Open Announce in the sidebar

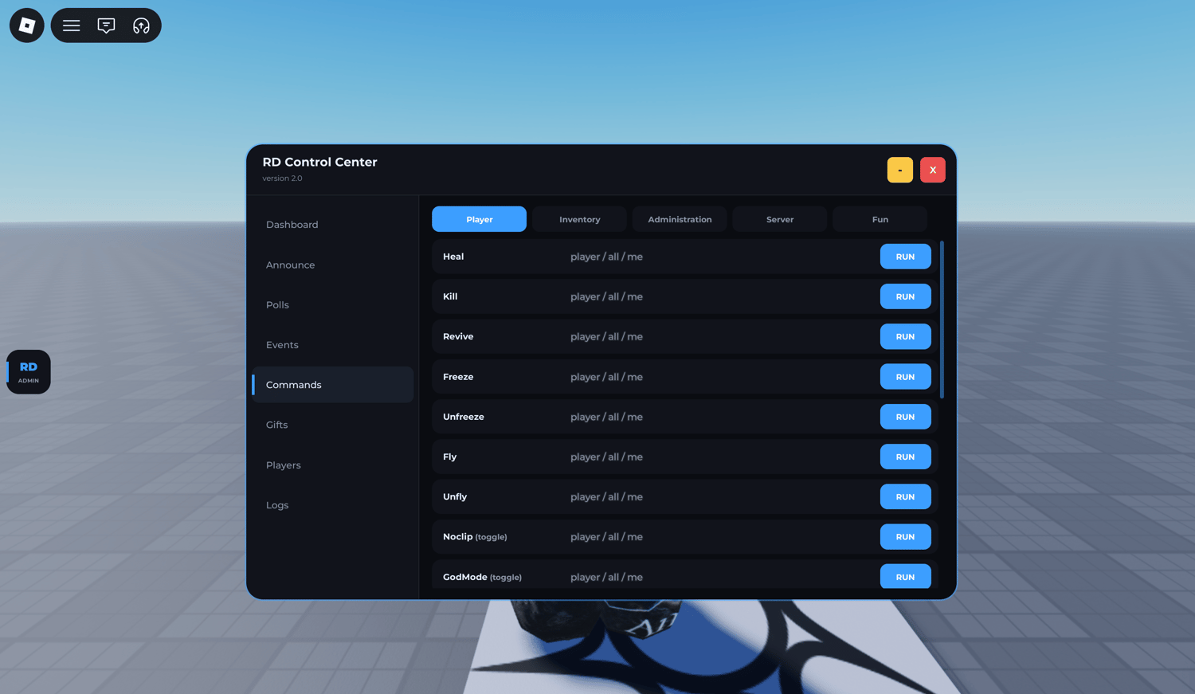332,265
